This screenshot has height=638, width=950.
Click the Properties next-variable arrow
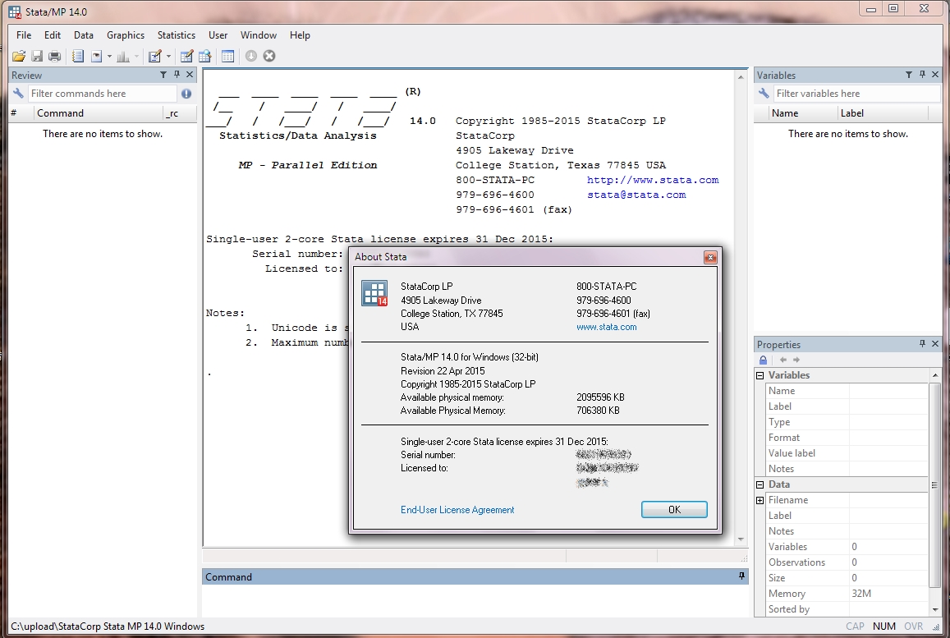click(796, 360)
